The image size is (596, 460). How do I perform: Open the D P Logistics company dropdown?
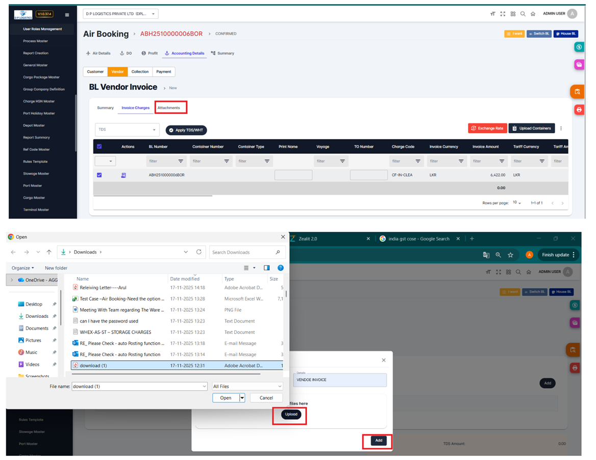120,14
